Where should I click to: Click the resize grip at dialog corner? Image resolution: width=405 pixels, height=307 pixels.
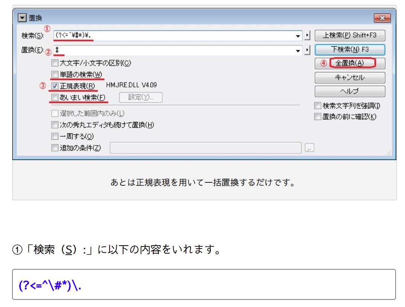point(388,153)
